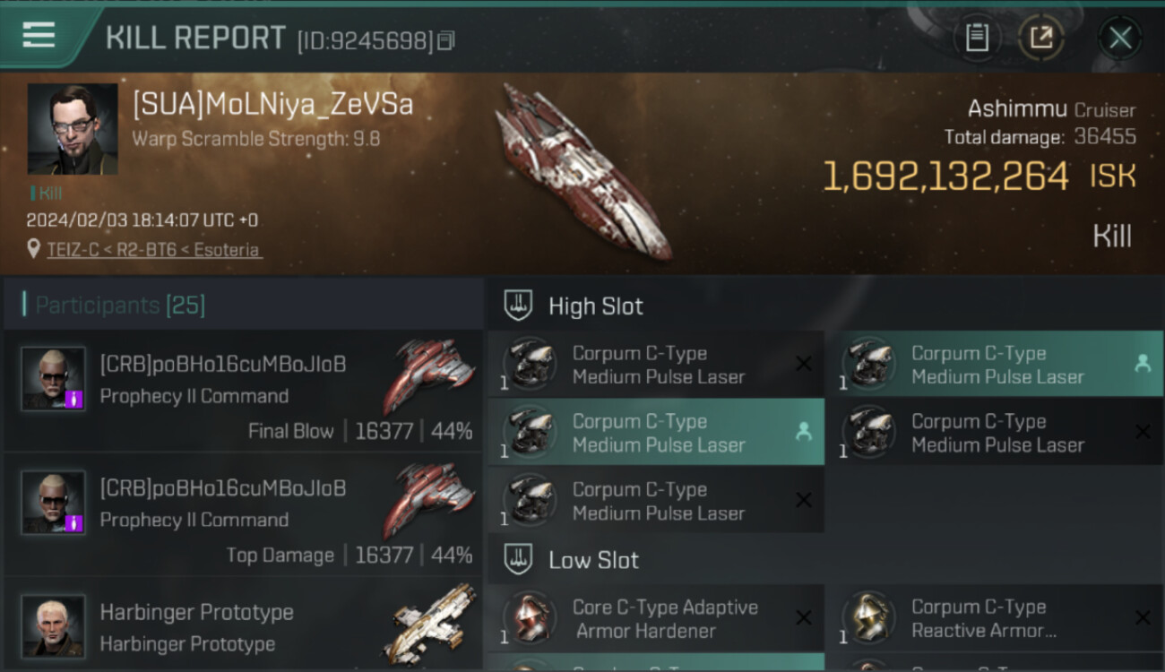Open the hamburger menu icon
Viewport: 1165px width, 672px height.
coord(39,35)
